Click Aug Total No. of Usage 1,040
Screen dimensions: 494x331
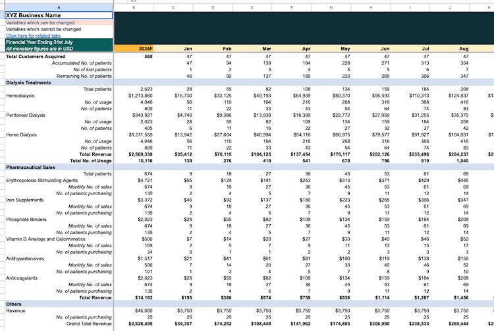[462, 161]
